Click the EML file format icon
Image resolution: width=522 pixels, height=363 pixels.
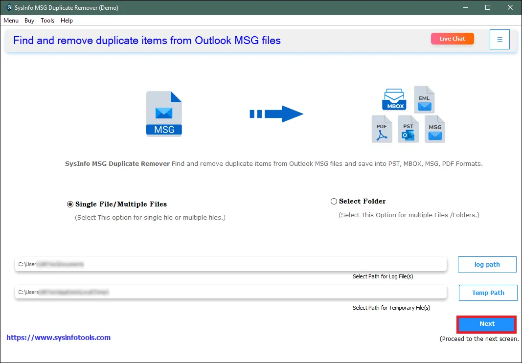424,100
